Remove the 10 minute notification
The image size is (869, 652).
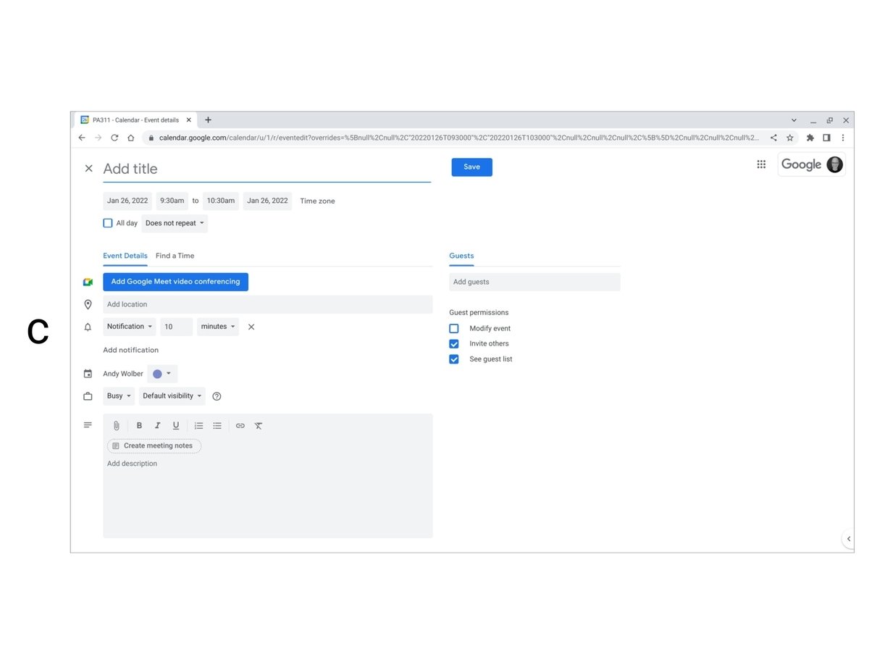[251, 327]
